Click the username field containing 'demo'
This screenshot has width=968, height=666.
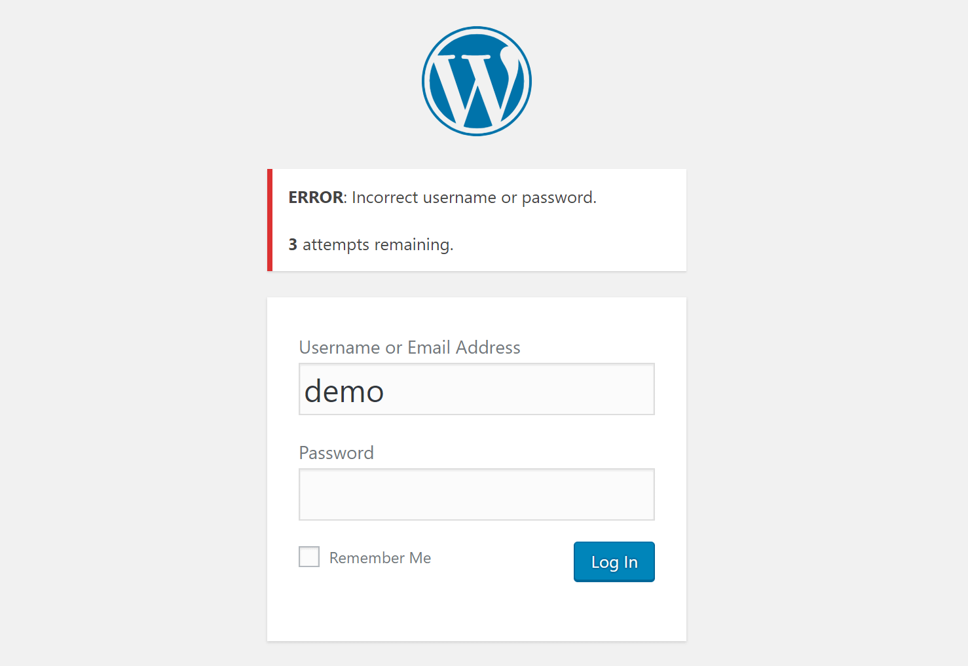pos(476,389)
